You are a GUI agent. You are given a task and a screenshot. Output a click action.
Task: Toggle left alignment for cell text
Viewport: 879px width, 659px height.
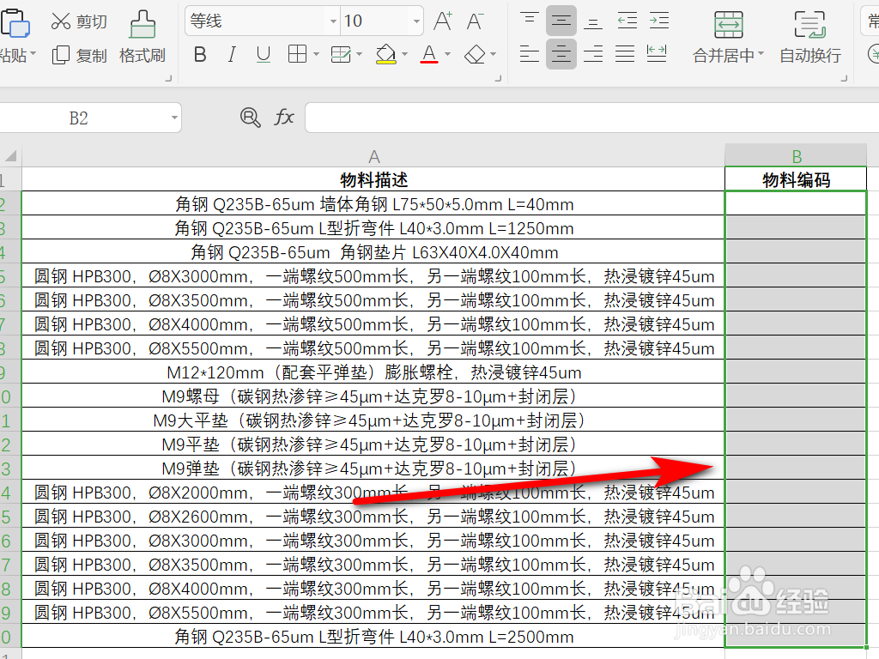528,53
